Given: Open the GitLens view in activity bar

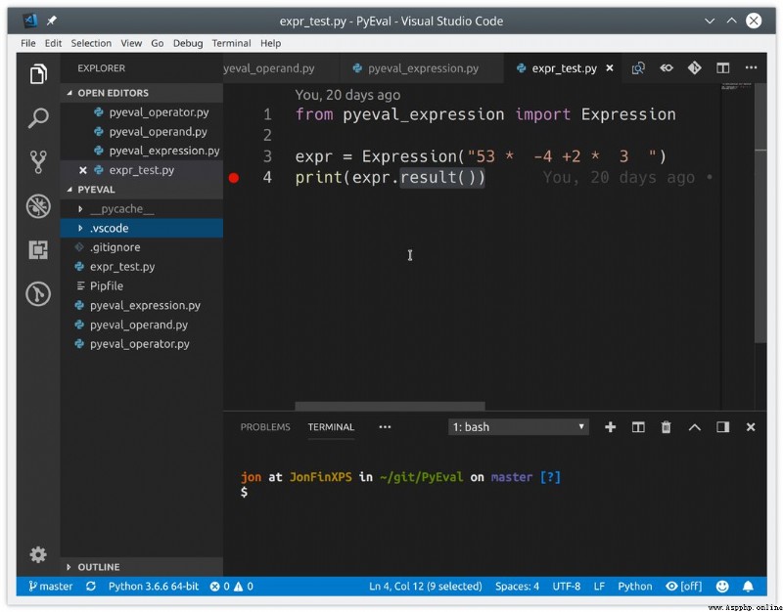Looking at the screenshot, I should (x=38, y=293).
